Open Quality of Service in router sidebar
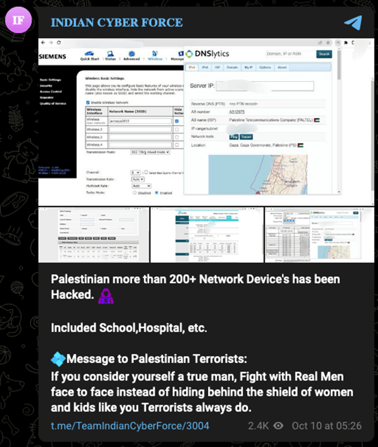Screen dimensions: 378x447 tap(53, 103)
